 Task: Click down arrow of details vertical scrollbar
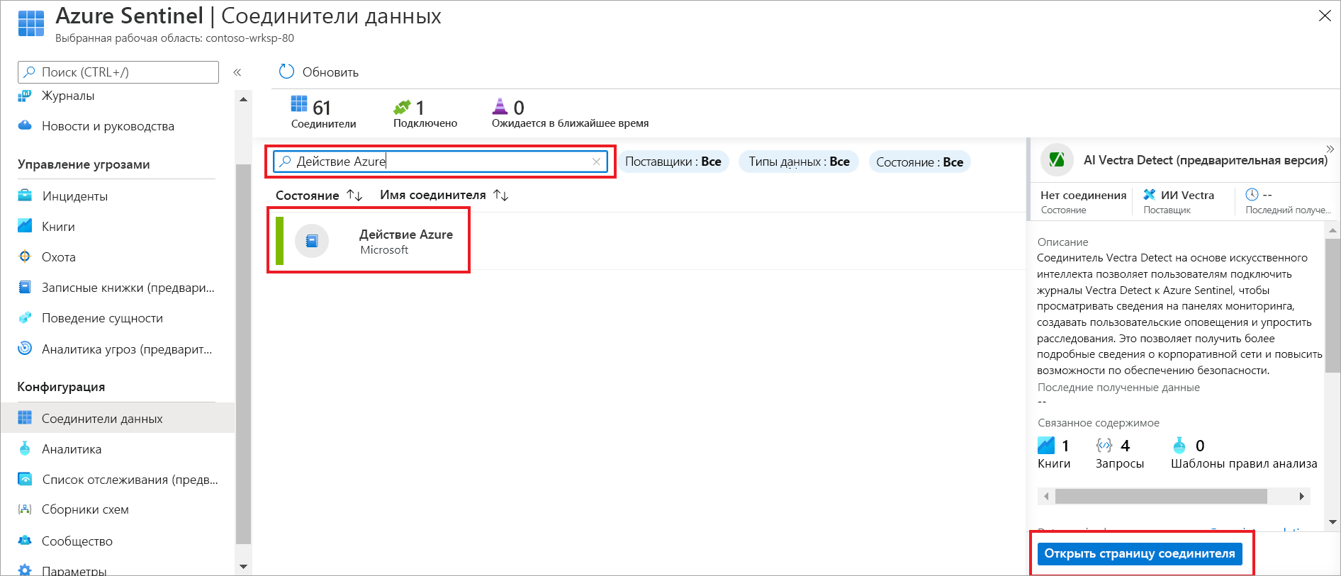point(1332,522)
